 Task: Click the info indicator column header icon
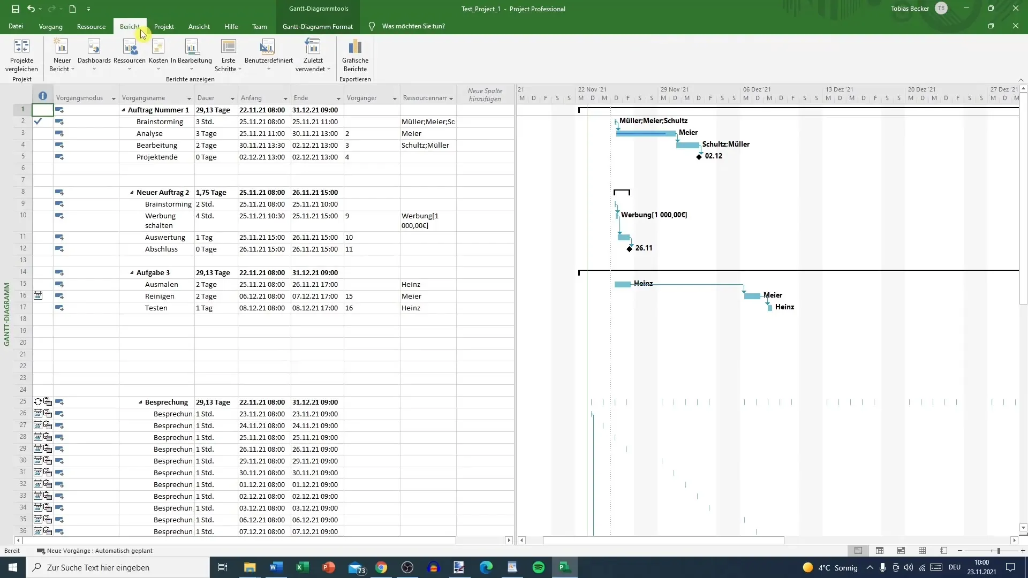click(43, 96)
